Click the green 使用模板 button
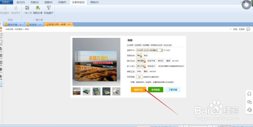 click(x=156, y=90)
